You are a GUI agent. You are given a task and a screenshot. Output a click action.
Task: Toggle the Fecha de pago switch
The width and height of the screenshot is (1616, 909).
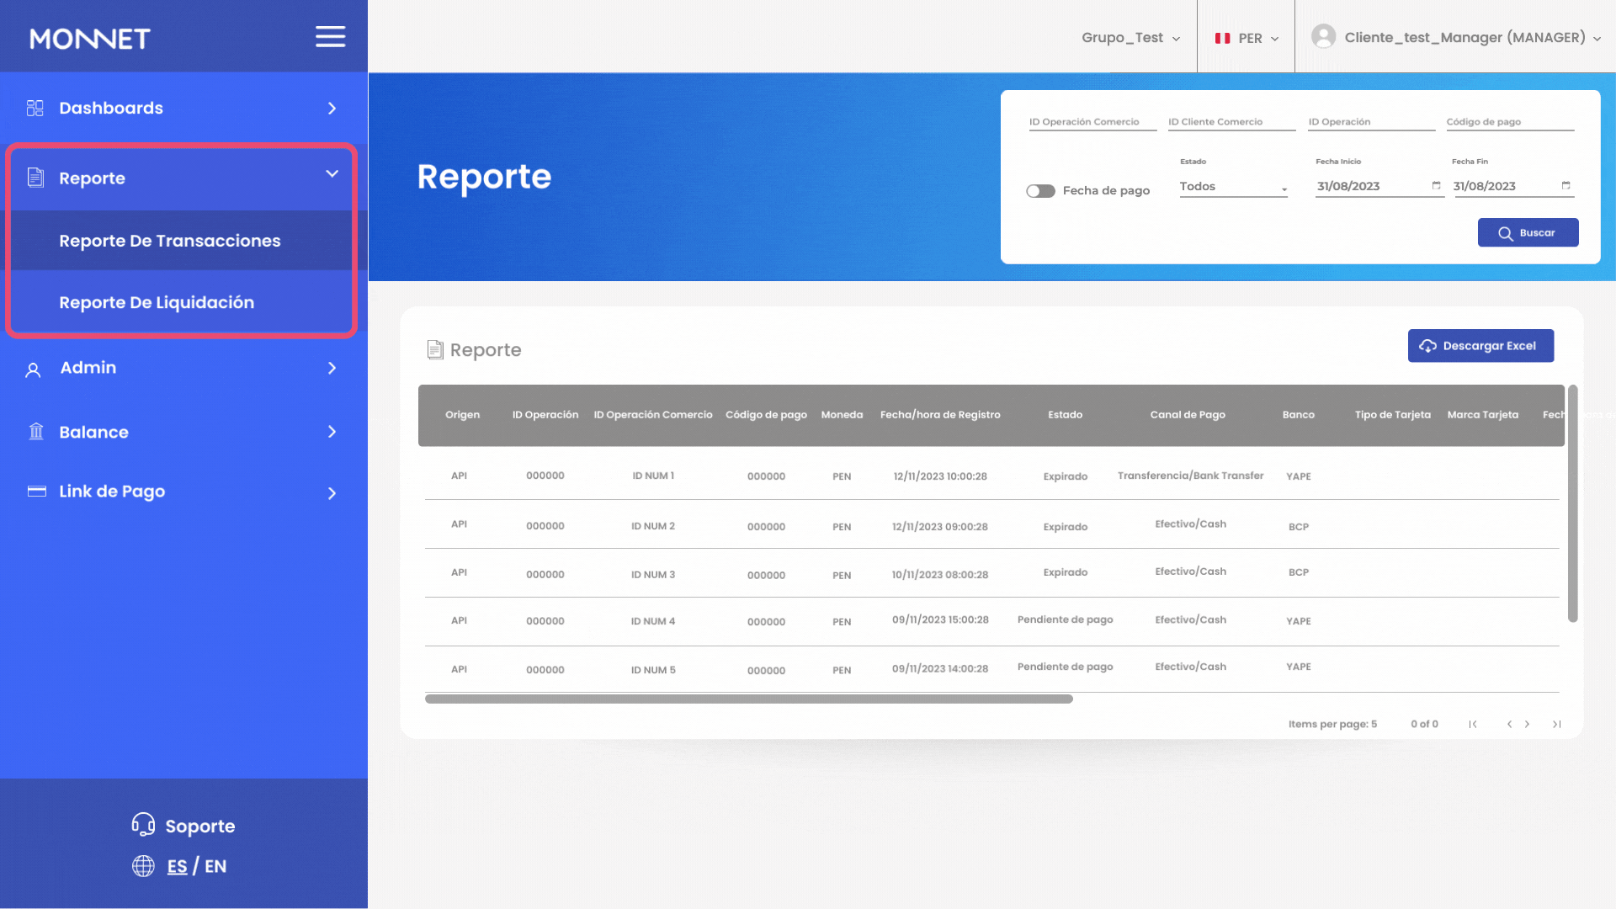pyautogui.click(x=1040, y=191)
